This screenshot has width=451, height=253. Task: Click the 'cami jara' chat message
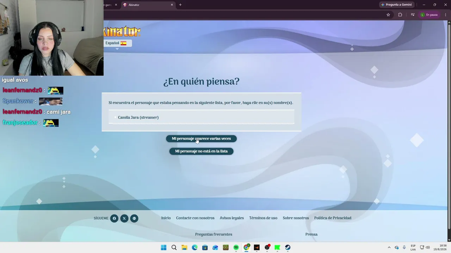pyautogui.click(x=58, y=112)
